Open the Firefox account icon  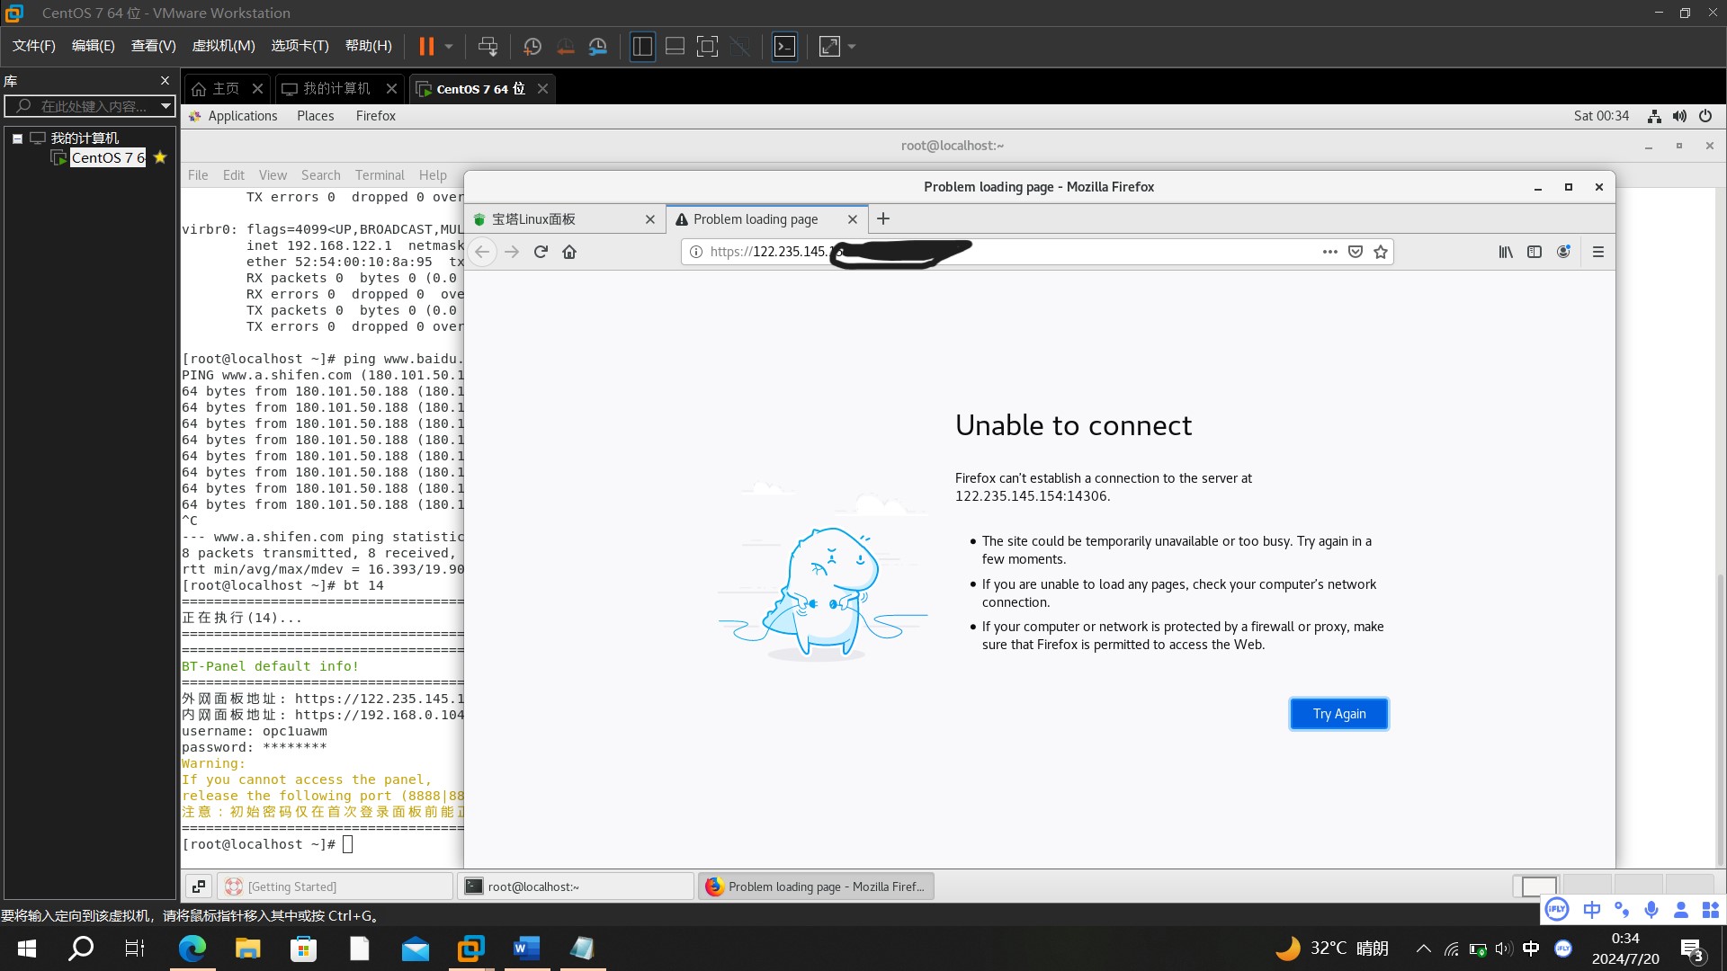(1563, 252)
